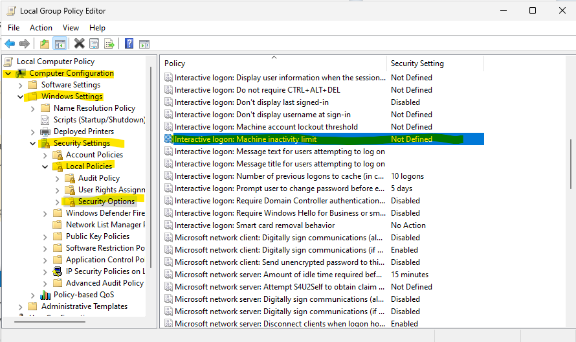Expand the Administrative Templates node
This screenshot has height=342, width=576.
point(21,306)
